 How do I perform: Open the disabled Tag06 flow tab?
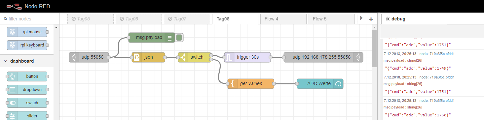coord(139,19)
